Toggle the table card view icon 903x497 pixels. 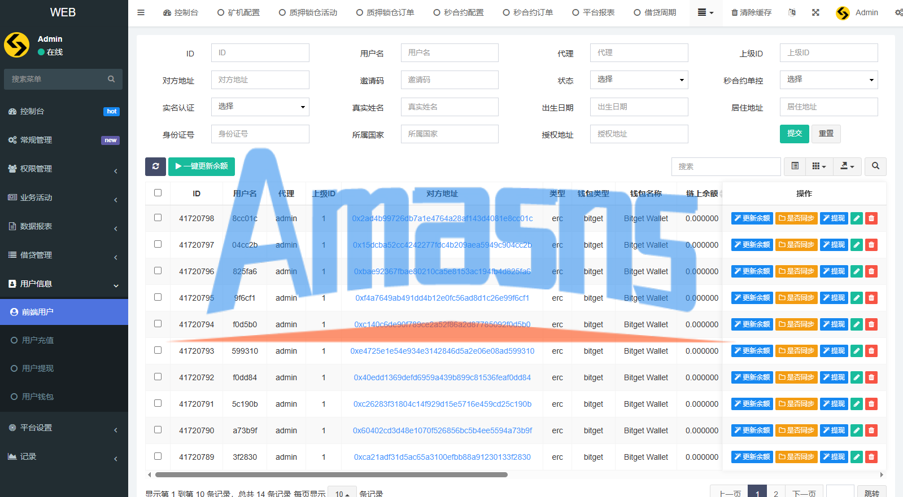(x=795, y=166)
